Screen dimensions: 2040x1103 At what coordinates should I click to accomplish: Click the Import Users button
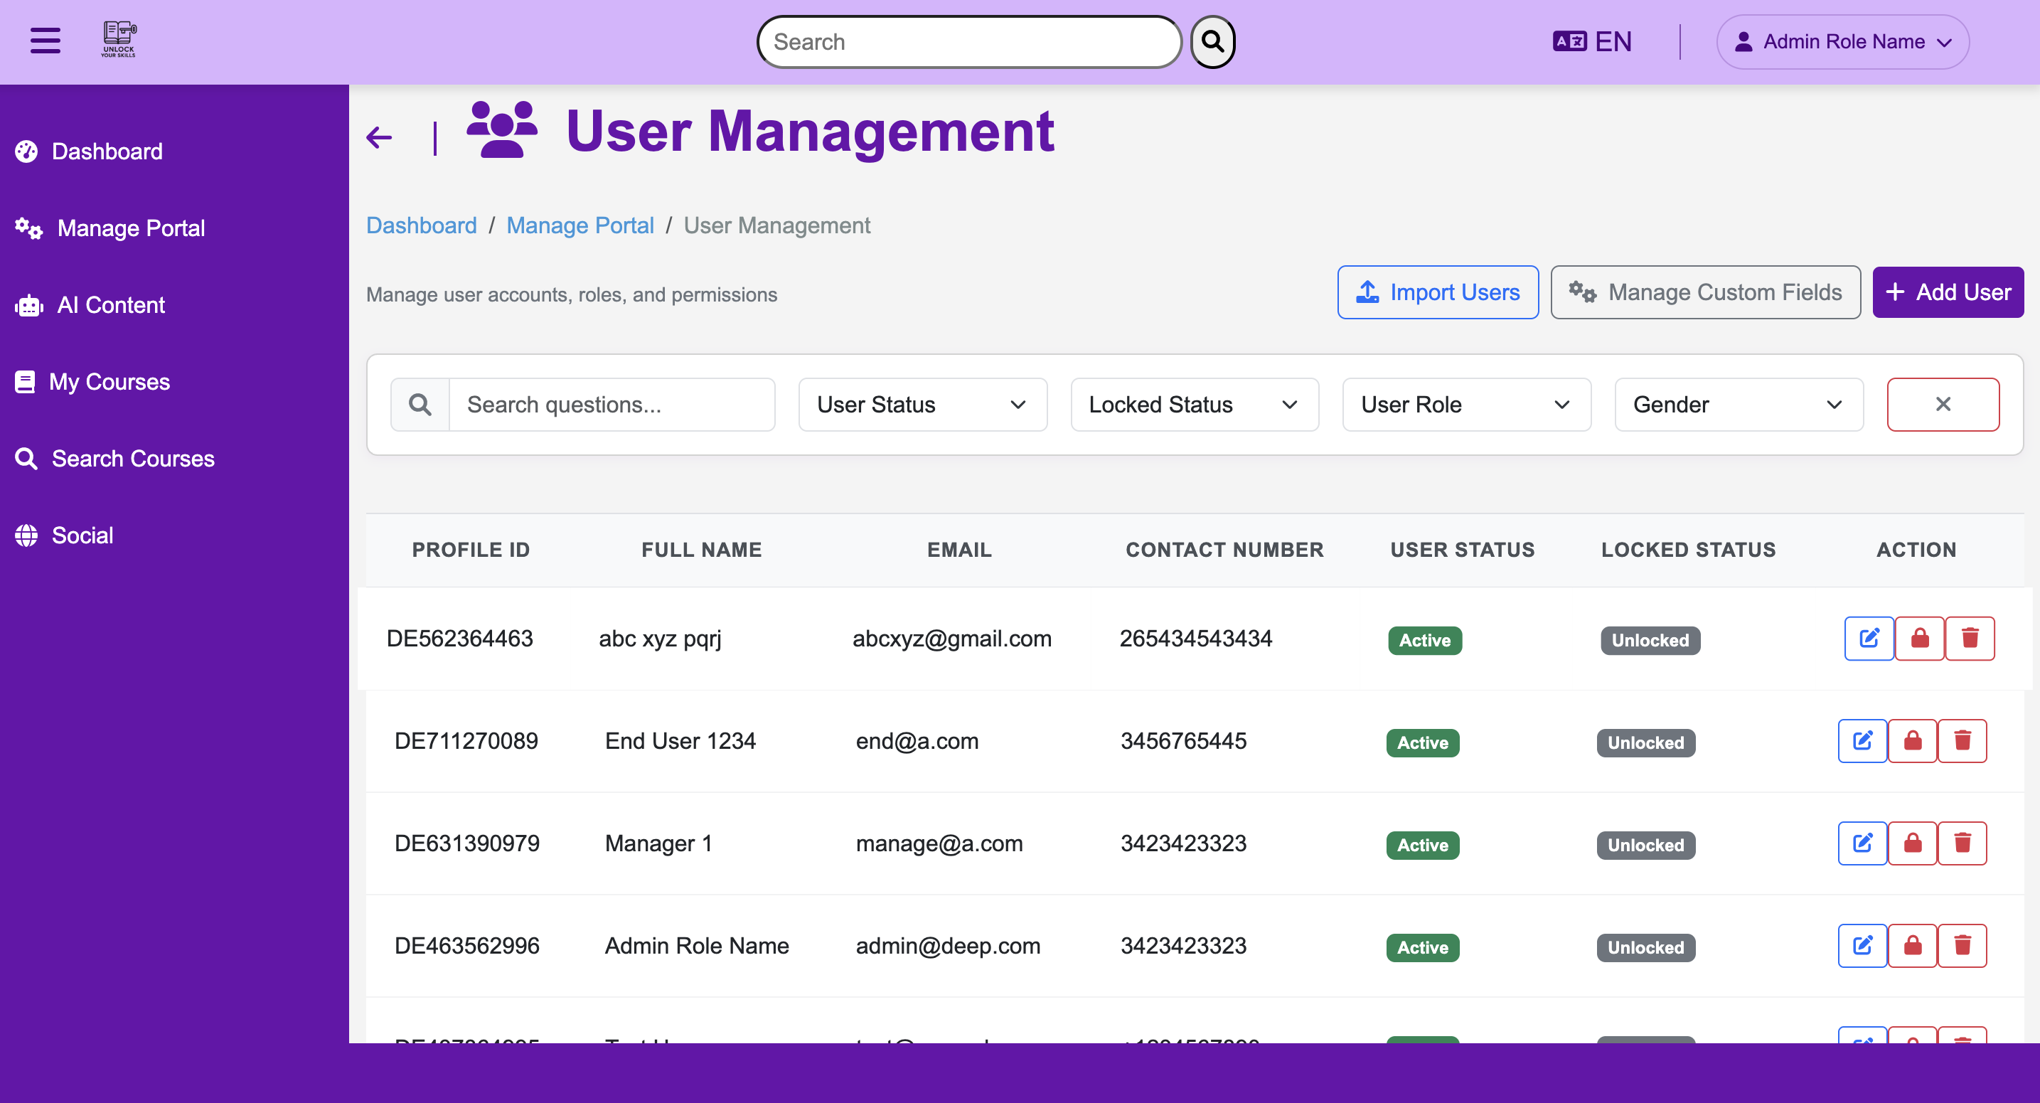point(1437,292)
